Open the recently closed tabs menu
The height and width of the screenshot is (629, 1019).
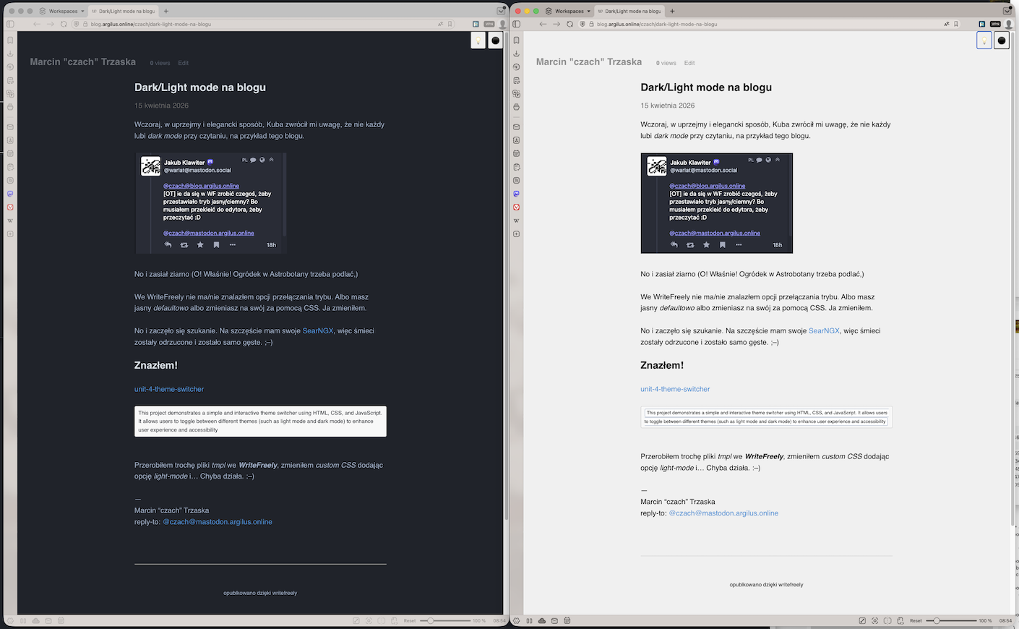pyautogui.click(x=501, y=10)
